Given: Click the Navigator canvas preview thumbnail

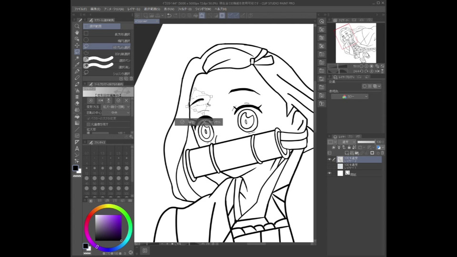Looking at the screenshot, I should (x=356, y=43).
